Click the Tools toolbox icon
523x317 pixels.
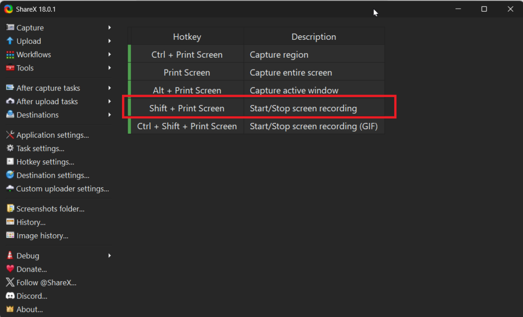coord(10,68)
